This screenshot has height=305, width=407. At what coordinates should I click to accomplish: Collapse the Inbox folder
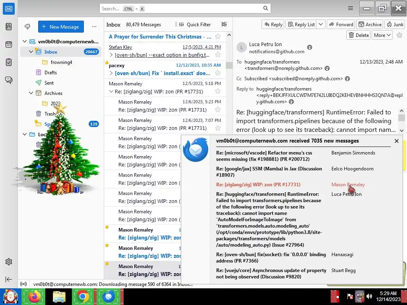[31, 52]
